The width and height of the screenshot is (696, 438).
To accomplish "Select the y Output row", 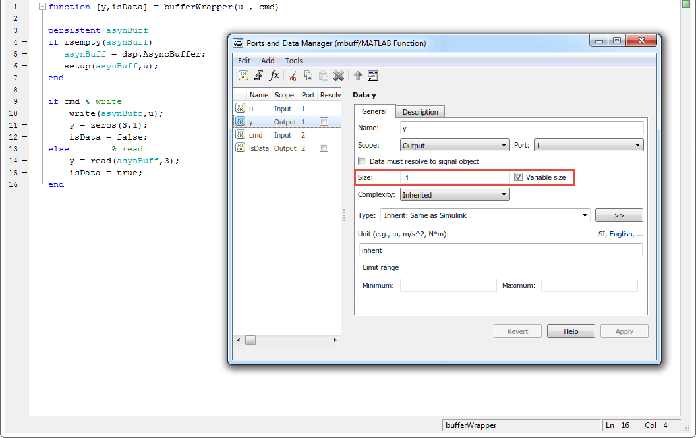I will click(x=287, y=122).
